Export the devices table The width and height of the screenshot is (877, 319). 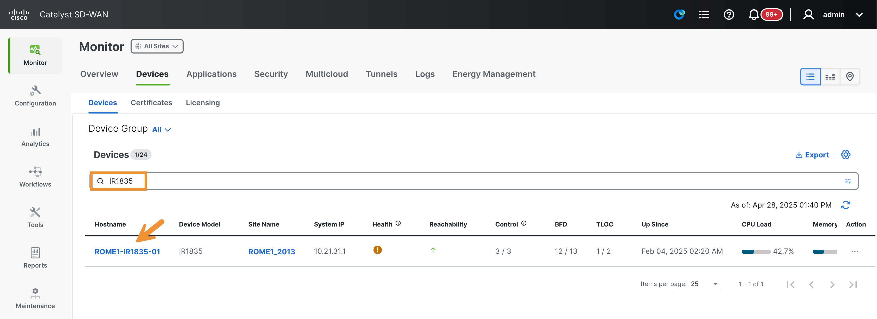[812, 155]
